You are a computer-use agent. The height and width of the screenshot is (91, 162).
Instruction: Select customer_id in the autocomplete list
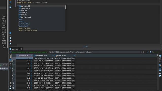[42, 8]
